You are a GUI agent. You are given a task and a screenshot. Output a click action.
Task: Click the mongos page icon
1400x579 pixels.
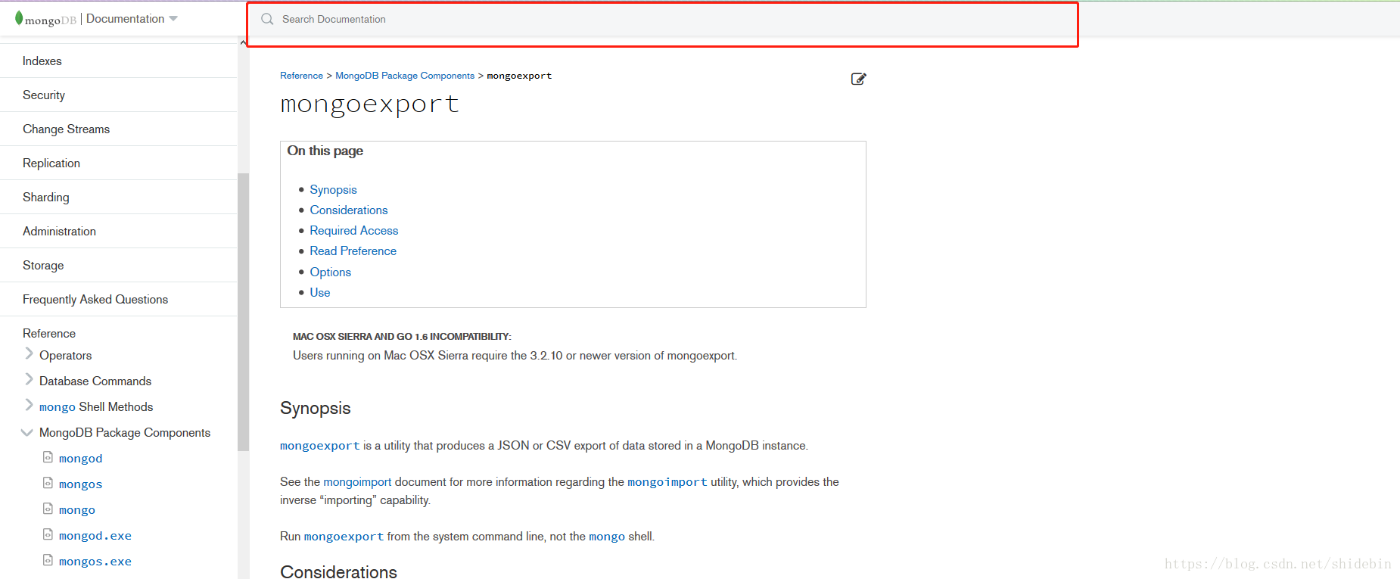coord(48,483)
